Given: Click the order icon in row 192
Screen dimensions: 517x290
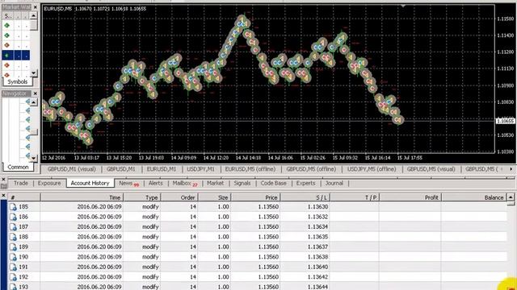Looking at the screenshot, I should (x=13, y=277).
